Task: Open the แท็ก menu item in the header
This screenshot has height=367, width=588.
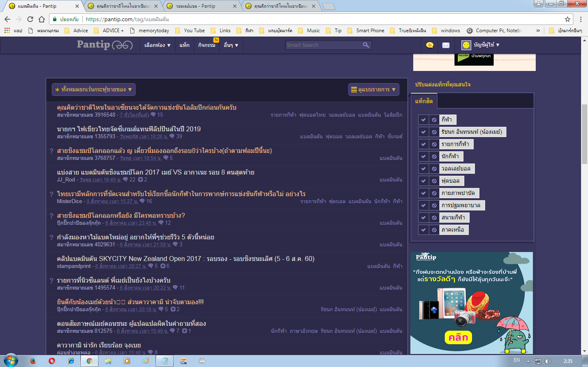Action: (185, 45)
